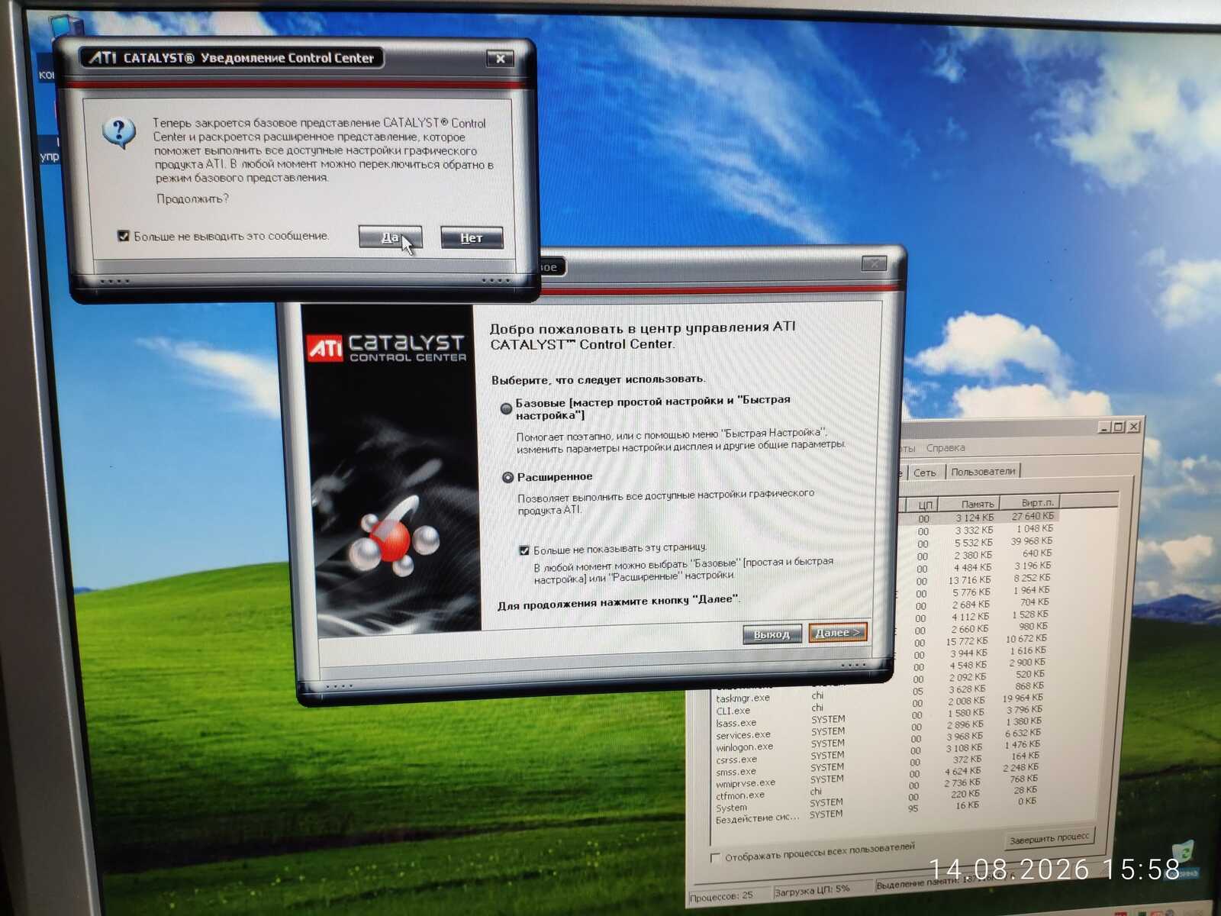Close the ATI notification dialog
Viewport: 1221px width, 916px height.
click(x=501, y=59)
